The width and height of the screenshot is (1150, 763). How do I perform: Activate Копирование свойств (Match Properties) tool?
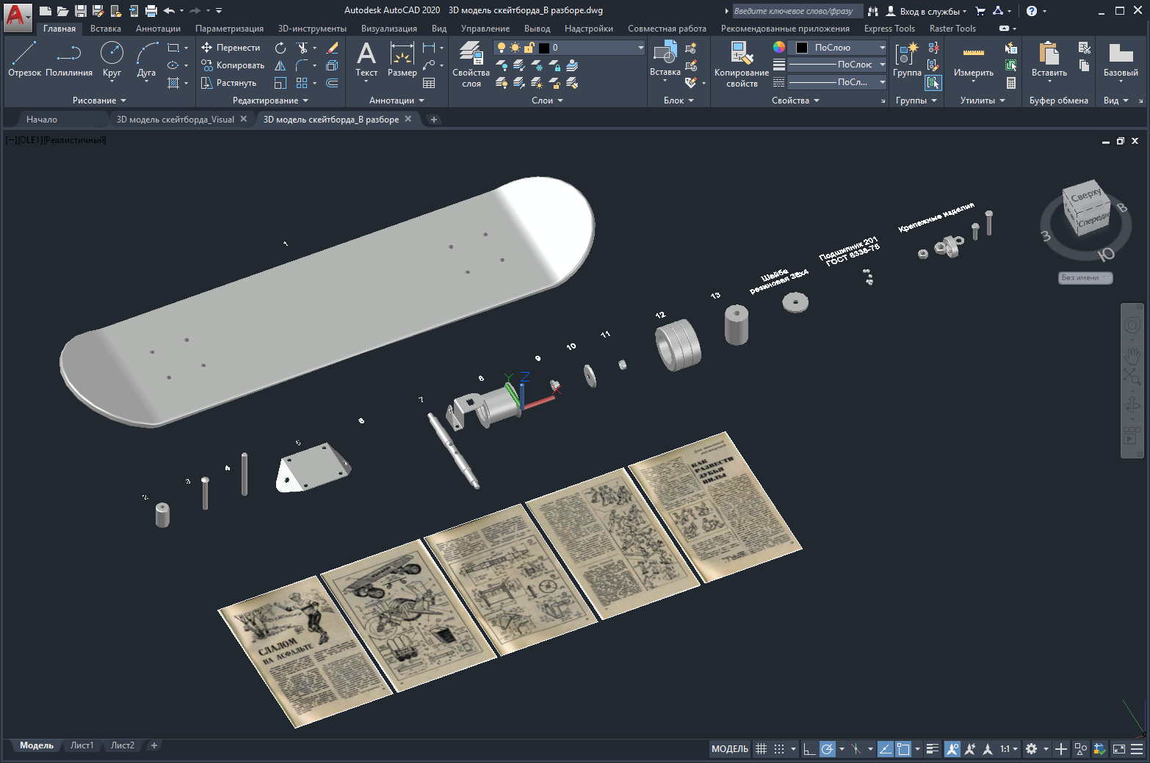point(741,64)
